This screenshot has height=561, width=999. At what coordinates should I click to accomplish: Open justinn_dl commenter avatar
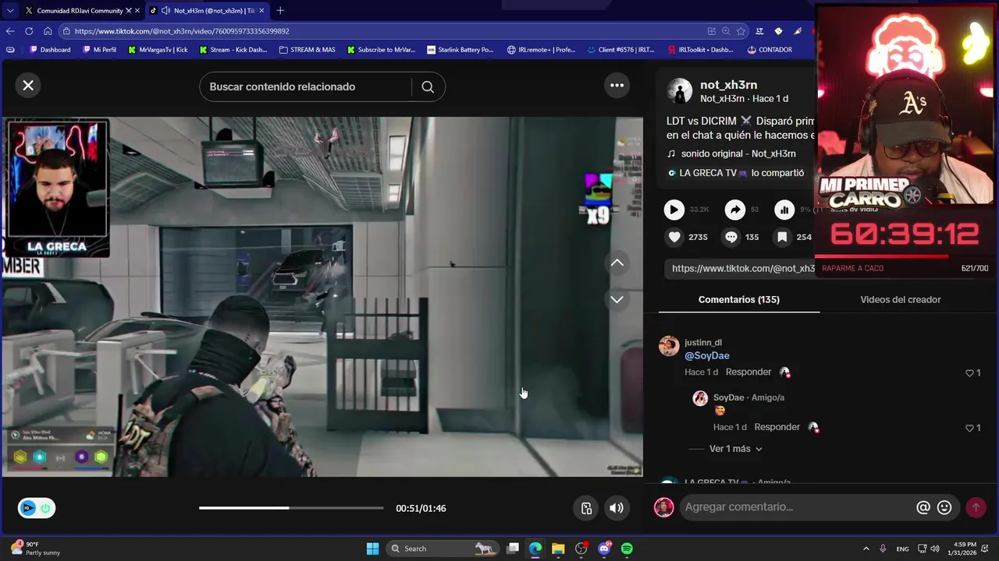[669, 346]
